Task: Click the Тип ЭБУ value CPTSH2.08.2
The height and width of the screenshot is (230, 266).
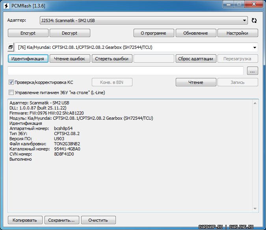Action: coord(67,134)
